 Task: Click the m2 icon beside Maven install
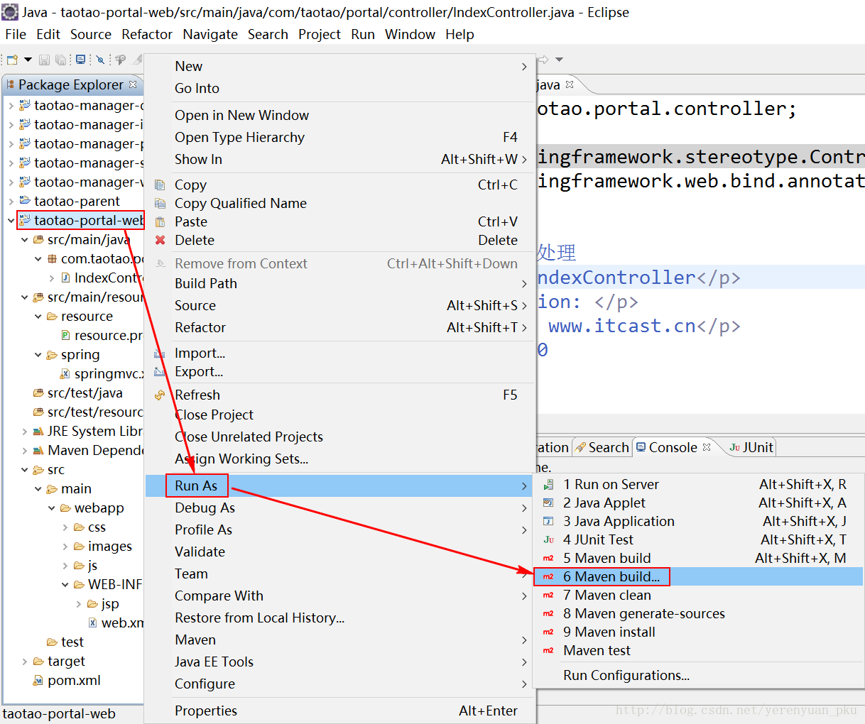point(548,632)
